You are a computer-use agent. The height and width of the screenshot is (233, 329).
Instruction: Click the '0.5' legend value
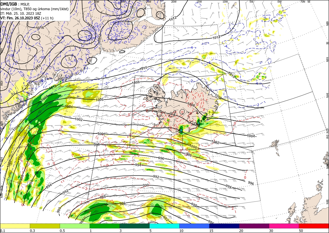62,231
